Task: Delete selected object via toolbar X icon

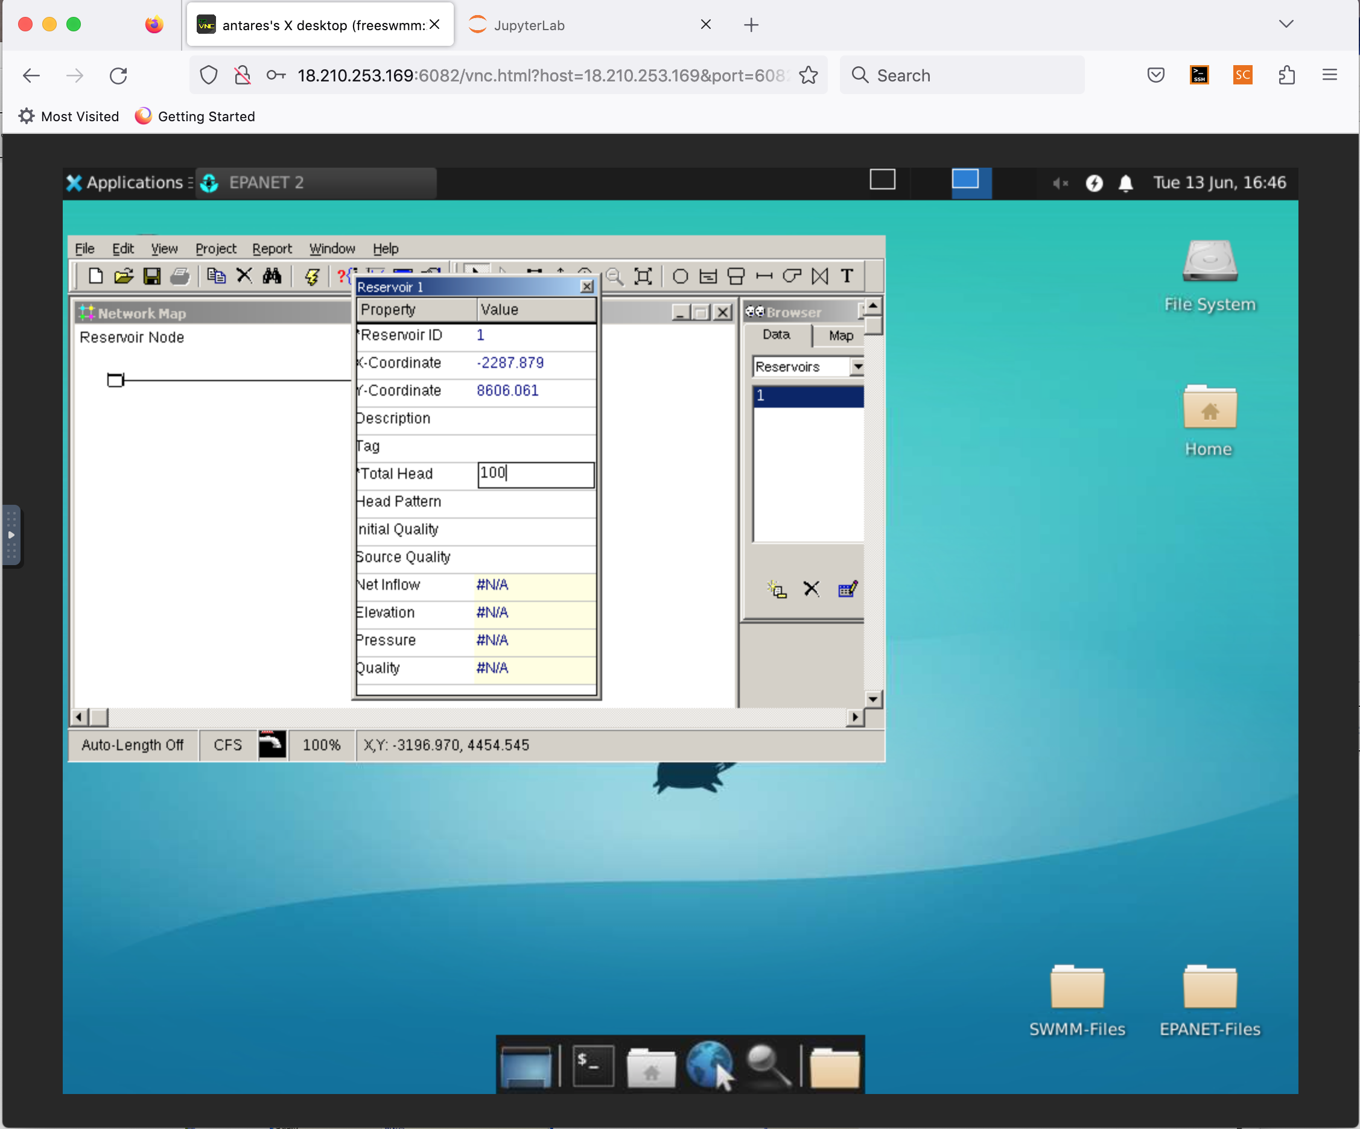Action: [x=244, y=276]
